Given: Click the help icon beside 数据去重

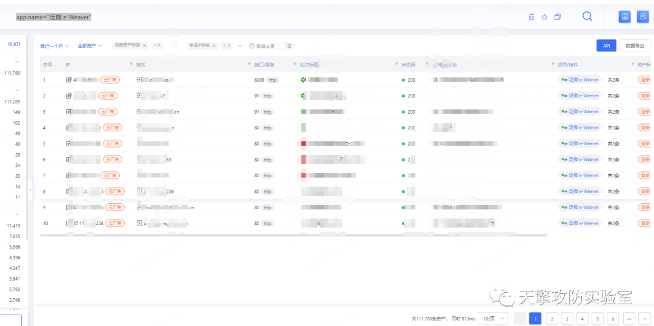Looking at the screenshot, I should 251,46.
